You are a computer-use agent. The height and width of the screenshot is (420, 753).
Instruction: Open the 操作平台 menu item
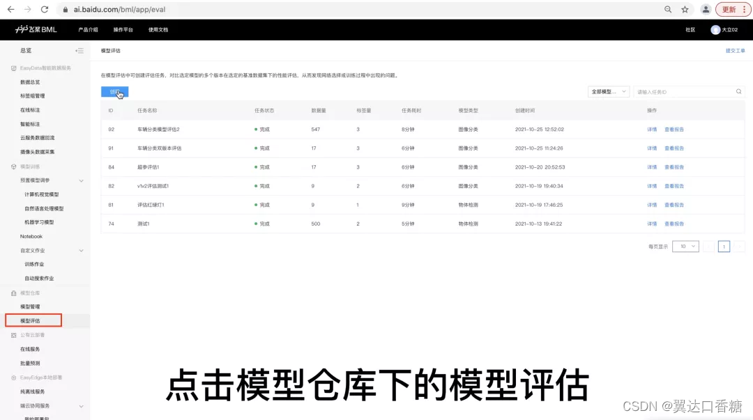(123, 29)
